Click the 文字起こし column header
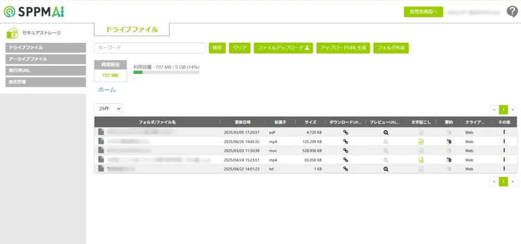521x244 pixels. 421,122
